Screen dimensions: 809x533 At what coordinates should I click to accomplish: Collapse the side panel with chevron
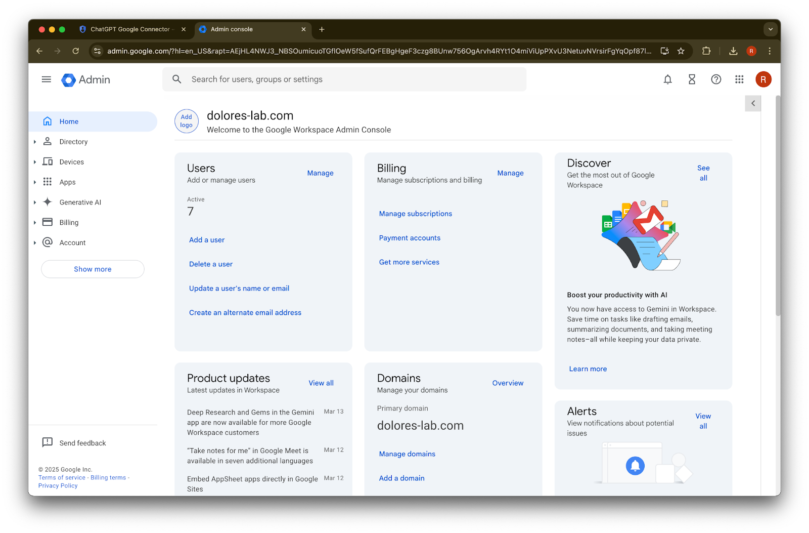(x=753, y=103)
